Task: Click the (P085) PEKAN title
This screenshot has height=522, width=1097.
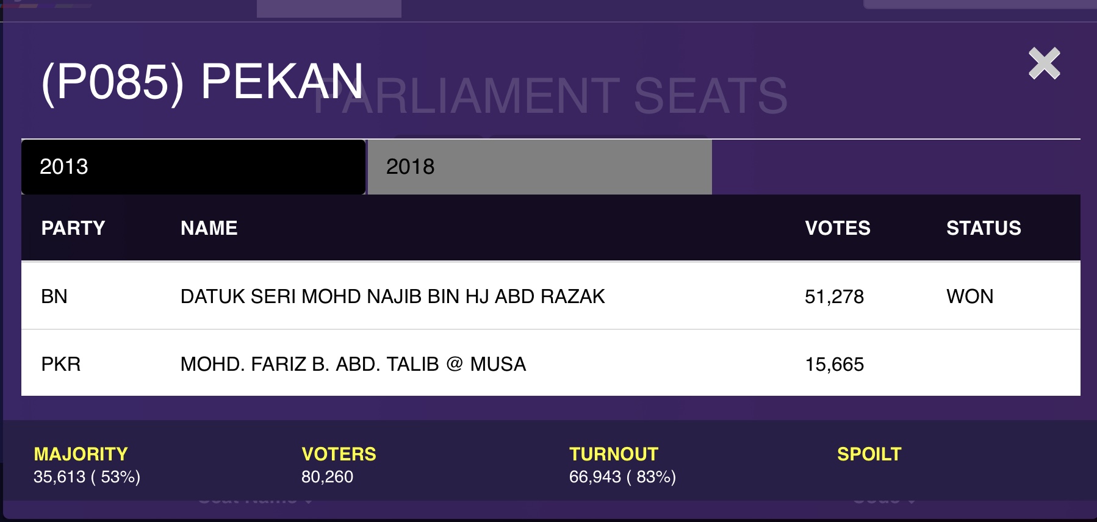Action: (x=202, y=82)
